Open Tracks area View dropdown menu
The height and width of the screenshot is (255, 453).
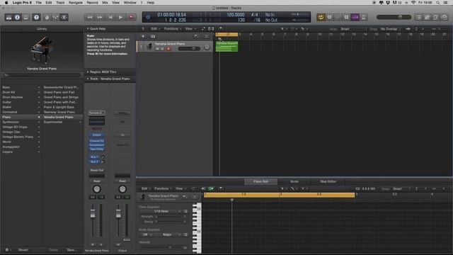(190, 28)
